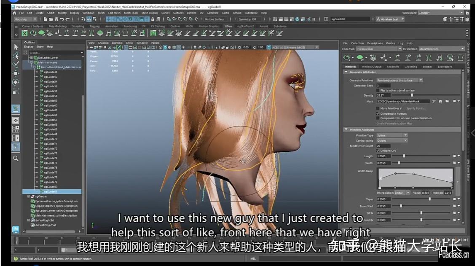Open the Generate Primitives dropdown
The height and width of the screenshot is (266, 475).
coord(421,80)
